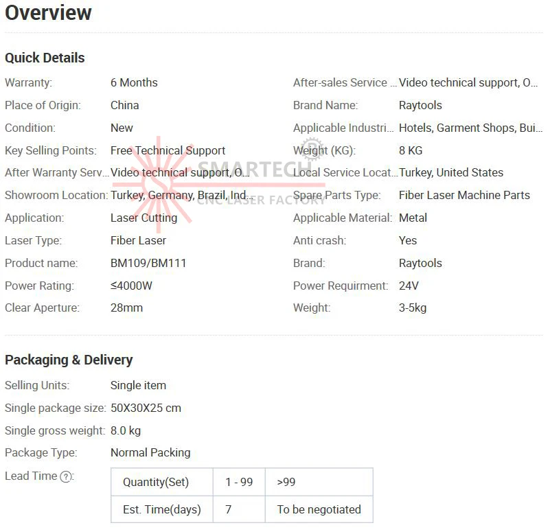Click the '≤4000W' power rating value

click(x=131, y=286)
